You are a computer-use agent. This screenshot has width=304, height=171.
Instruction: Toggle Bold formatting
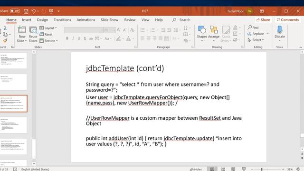67,38
